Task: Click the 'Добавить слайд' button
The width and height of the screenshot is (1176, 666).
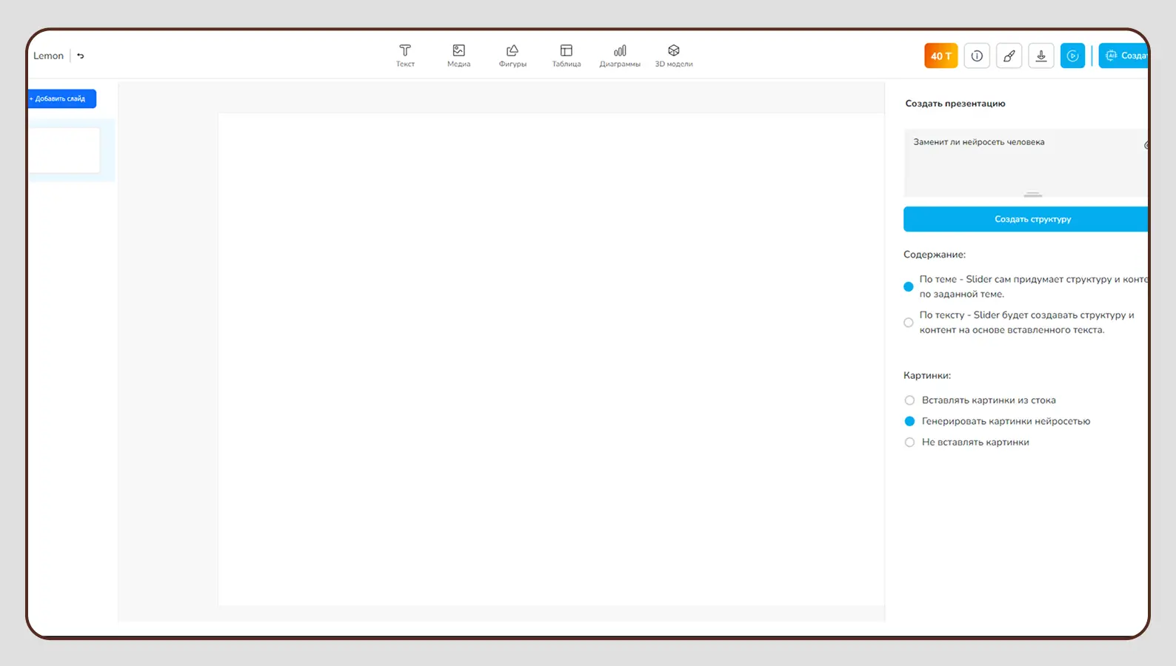Action: pyautogui.click(x=61, y=98)
